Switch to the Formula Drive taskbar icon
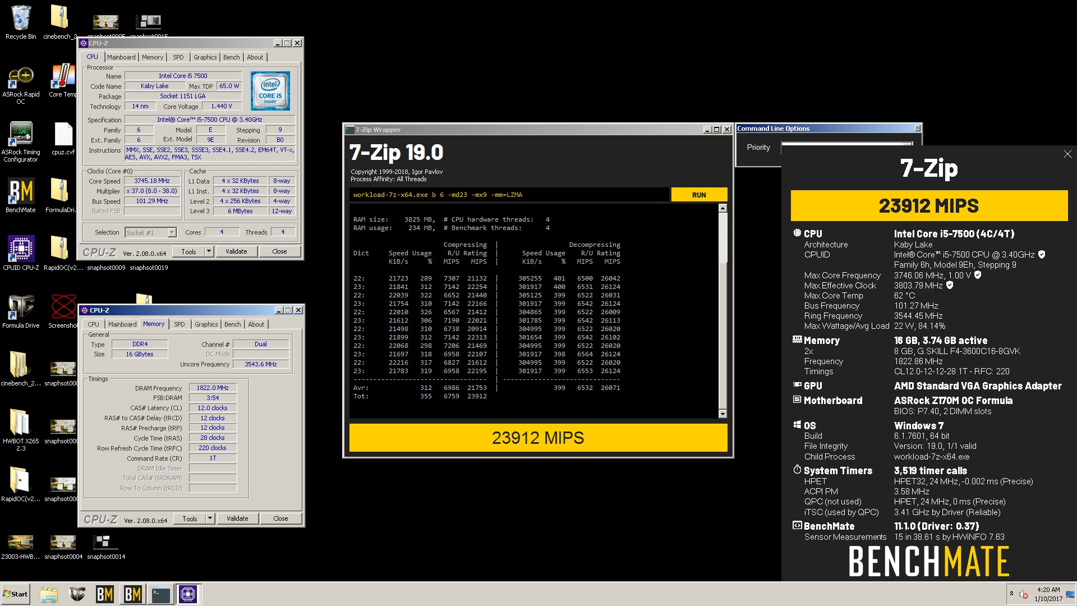The width and height of the screenshot is (1077, 606). tap(77, 594)
